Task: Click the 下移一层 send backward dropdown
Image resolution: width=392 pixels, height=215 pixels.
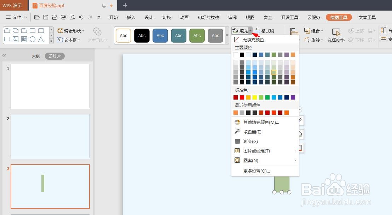Action: pos(362,40)
